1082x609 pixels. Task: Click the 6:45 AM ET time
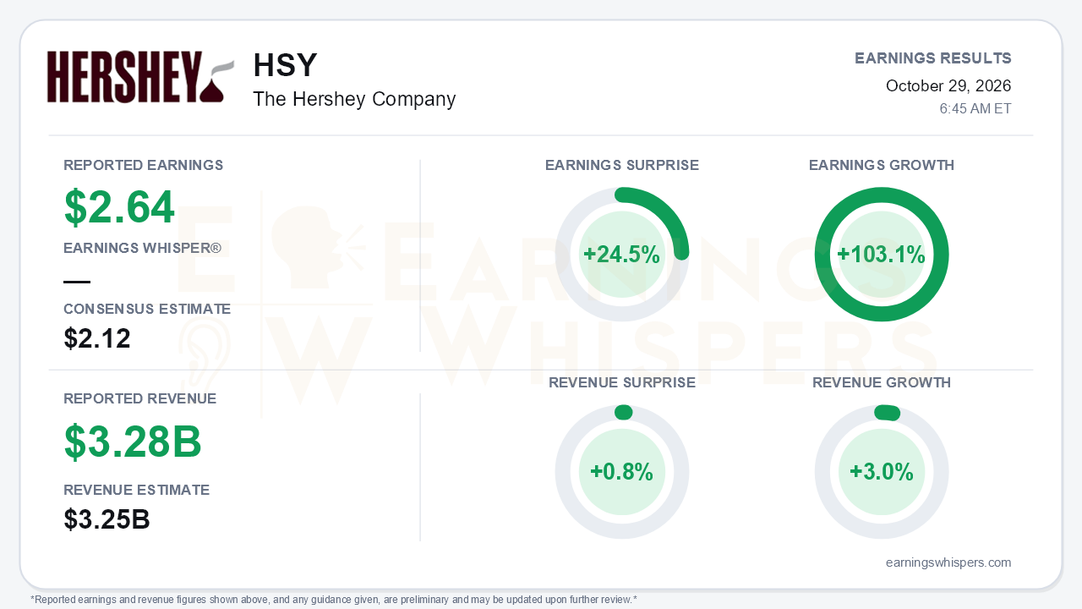coord(975,109)
